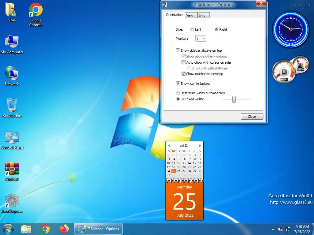Image resolution: width=314 pixels, height=235 pixels.
Task: Click the muted volume tray icon
Action: [280, 229]
